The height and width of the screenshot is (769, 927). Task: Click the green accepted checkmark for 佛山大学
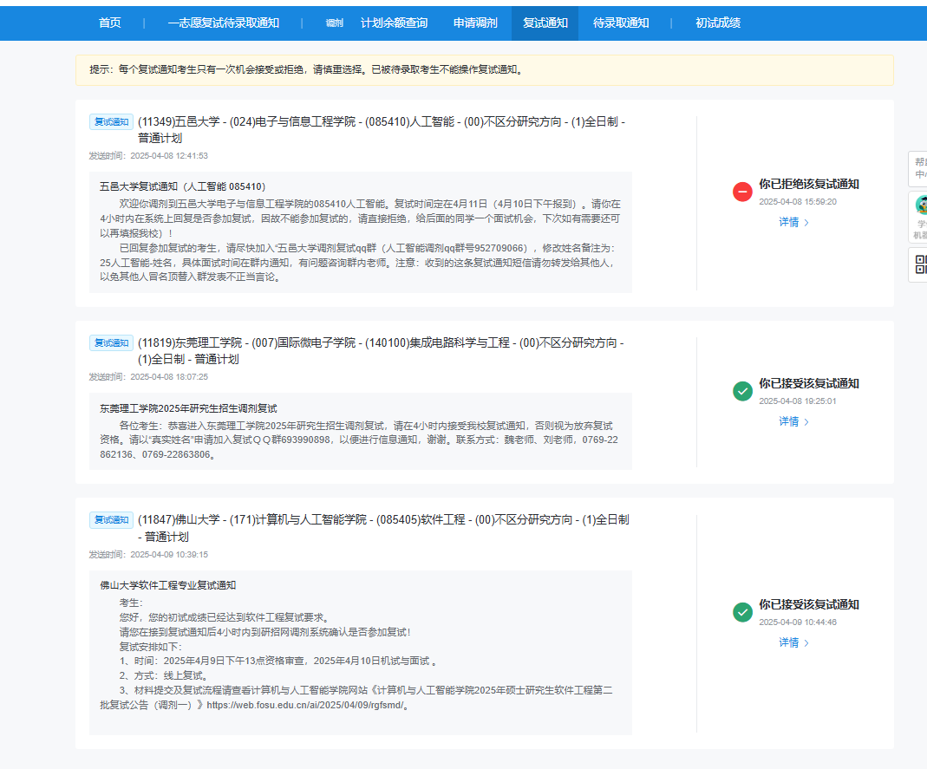(742, 612)
